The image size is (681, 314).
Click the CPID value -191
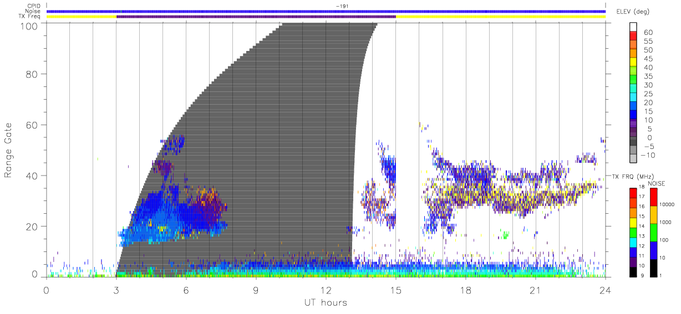(342, 6)
